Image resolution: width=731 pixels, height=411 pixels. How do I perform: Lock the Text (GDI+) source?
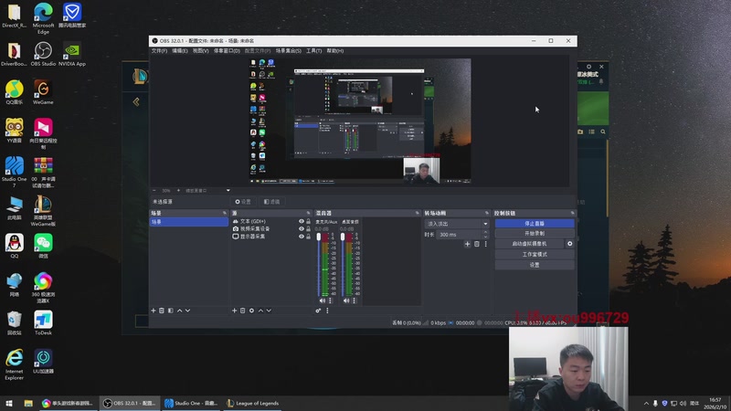308,221
